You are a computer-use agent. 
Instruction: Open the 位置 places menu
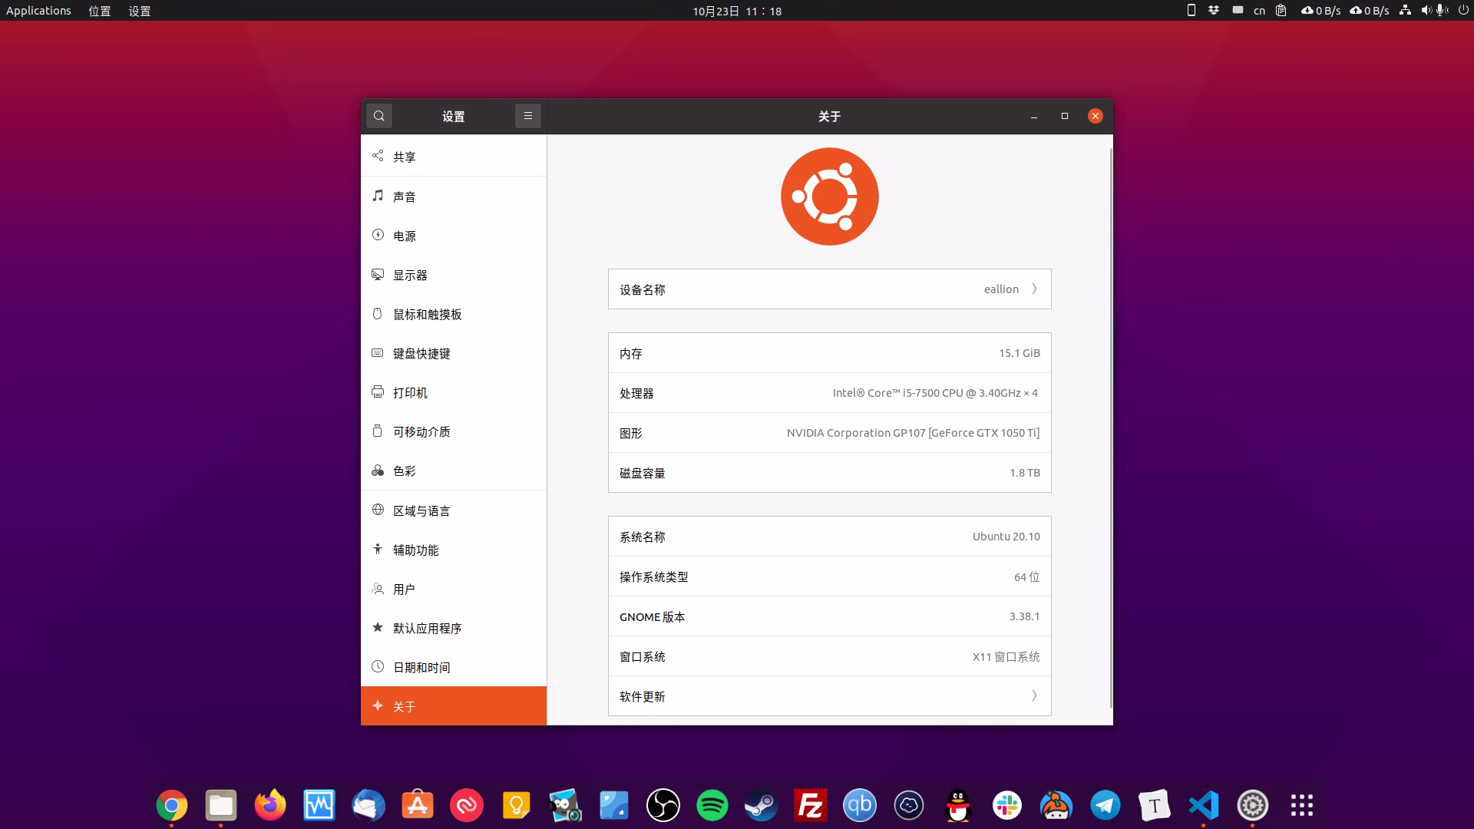pos(100,11)
